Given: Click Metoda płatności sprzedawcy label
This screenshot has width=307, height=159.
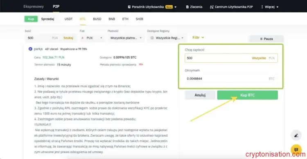Looking at the screenshot, I should pyautogui.click(x=118, y=64).
